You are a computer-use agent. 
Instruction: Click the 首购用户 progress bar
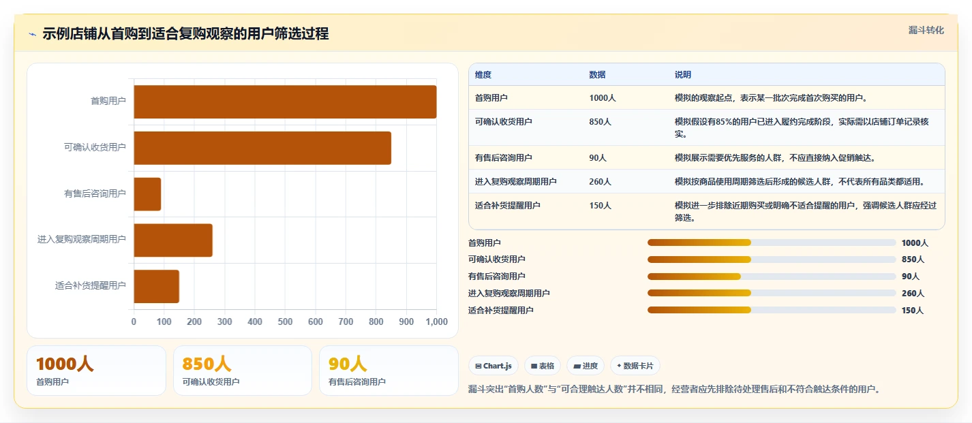pos(772,242)
